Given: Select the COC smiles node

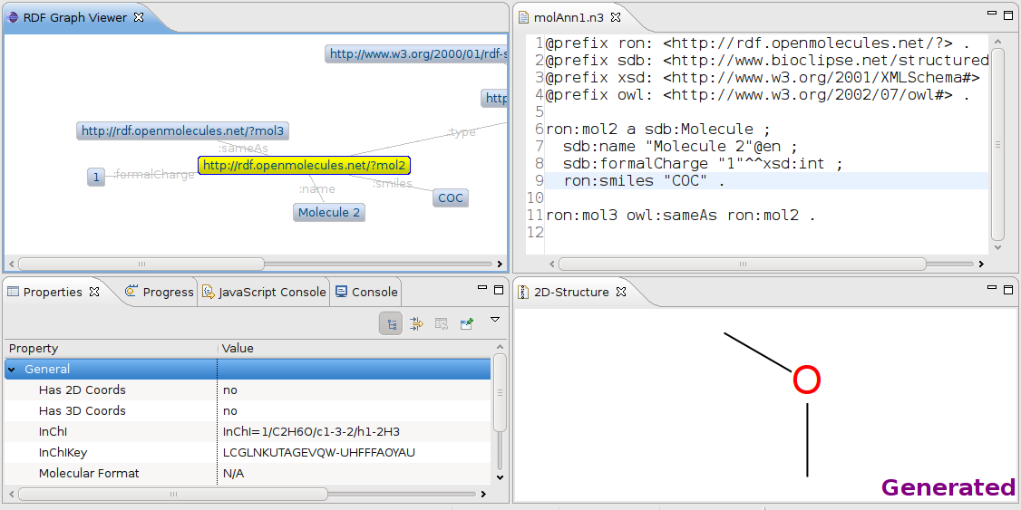Looking at the screenshot, I should [x=451, y=198].
